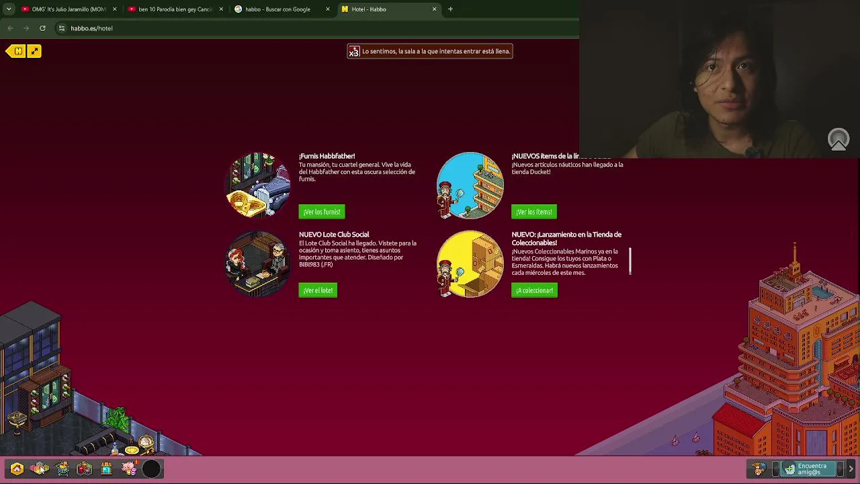Show previous friends in friend bar
Viewport: 860px width, 484px height.
tap(775, 469)
